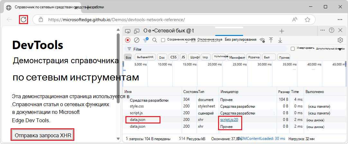Open DevTools help icon

332,30
